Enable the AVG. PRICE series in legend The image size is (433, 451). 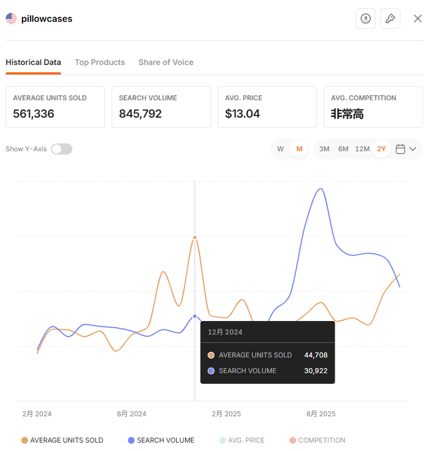tap(246, 440)
